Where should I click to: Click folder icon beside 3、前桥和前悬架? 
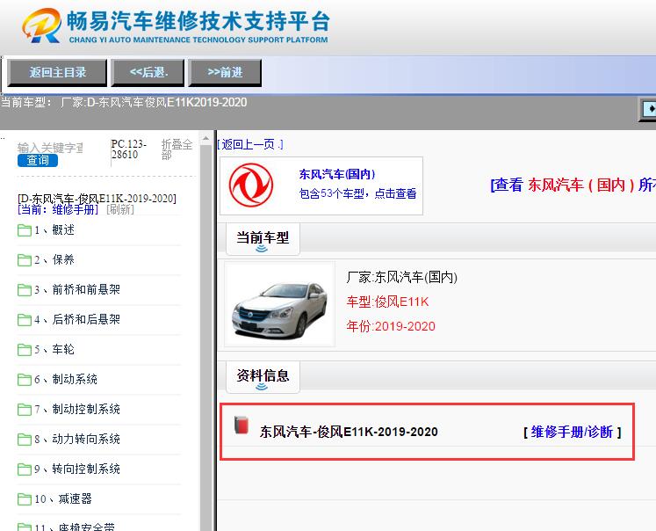click(25, 290)
